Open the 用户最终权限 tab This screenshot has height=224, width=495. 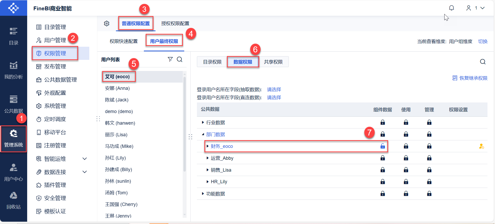[x=164, y=41]
